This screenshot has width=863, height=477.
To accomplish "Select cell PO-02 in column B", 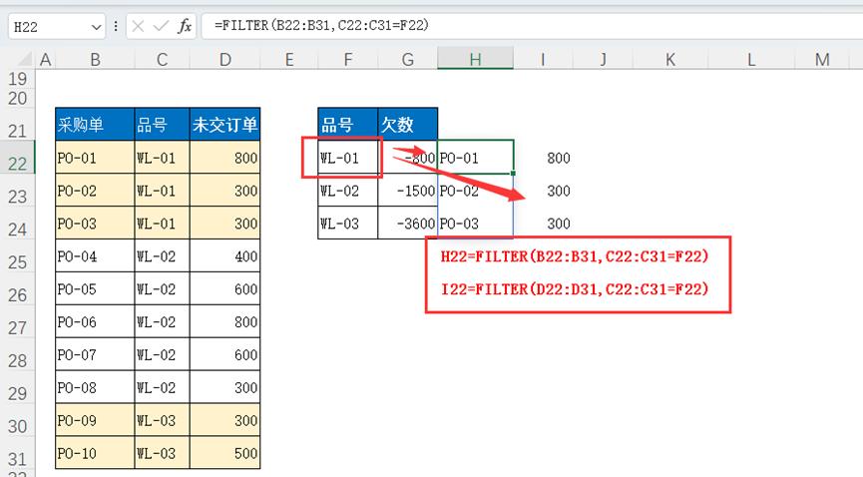I will (95, 191).
